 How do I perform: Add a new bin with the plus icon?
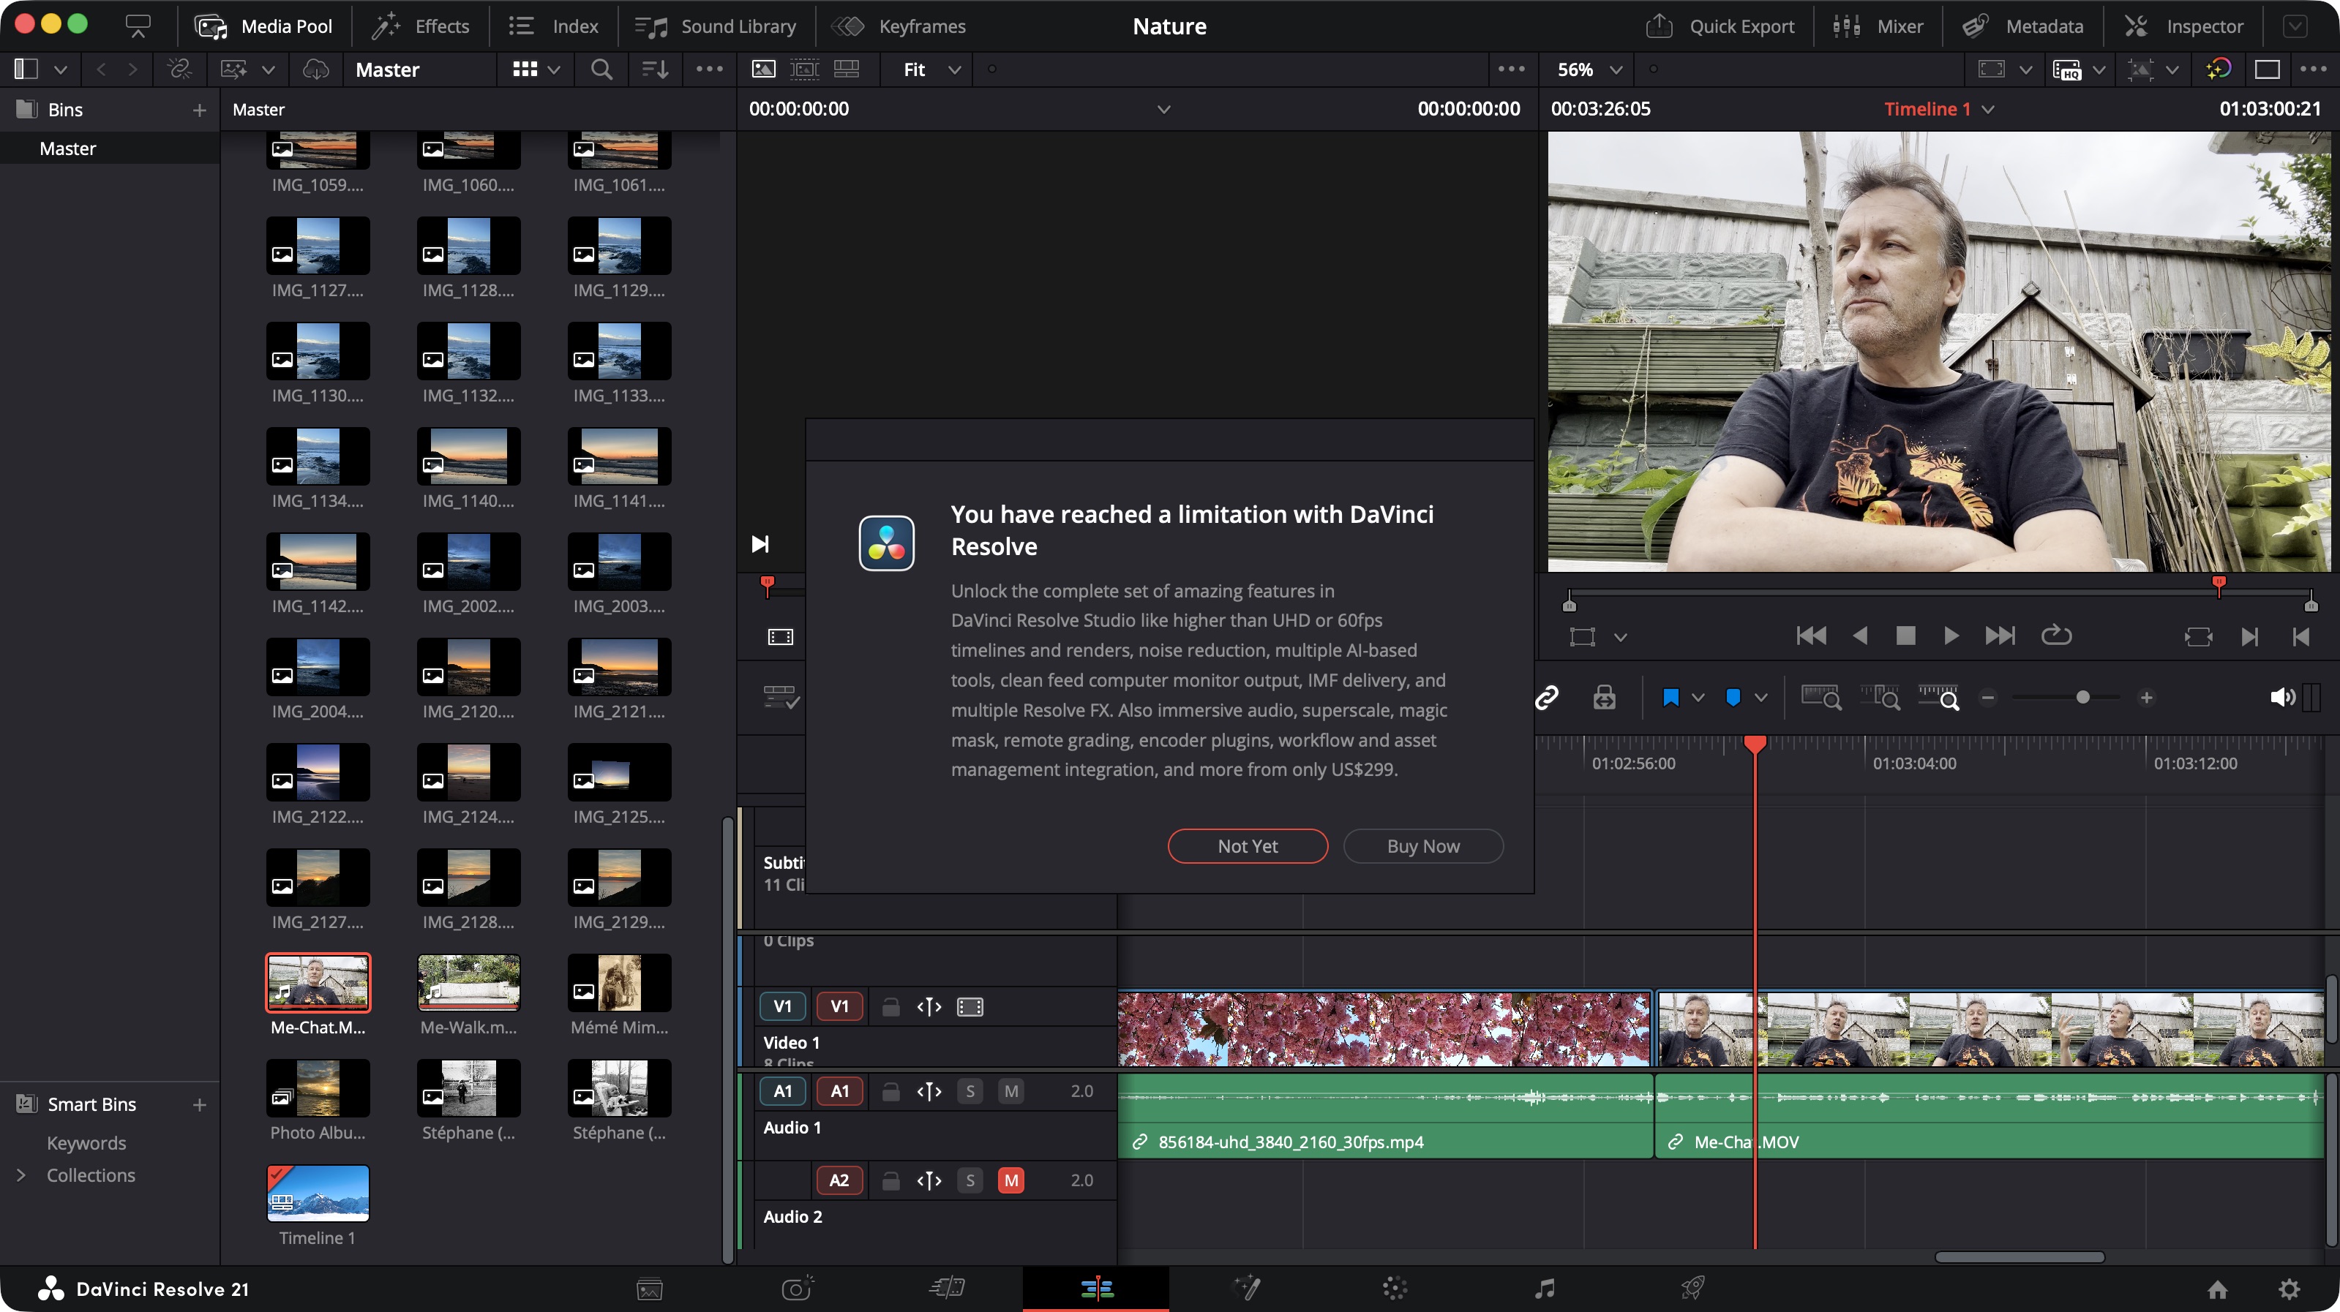pyautogui.click(x=199, y=110)
